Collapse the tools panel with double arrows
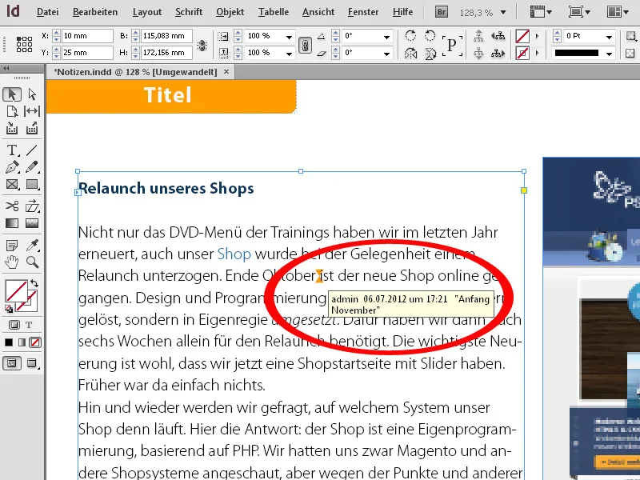This screenshot has width=640, height=480. click(x=6, y=69)
